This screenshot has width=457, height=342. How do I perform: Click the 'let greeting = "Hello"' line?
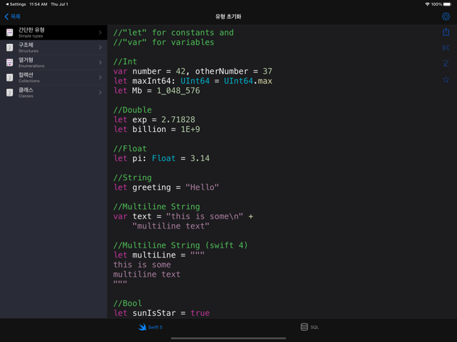coord(166,187)
